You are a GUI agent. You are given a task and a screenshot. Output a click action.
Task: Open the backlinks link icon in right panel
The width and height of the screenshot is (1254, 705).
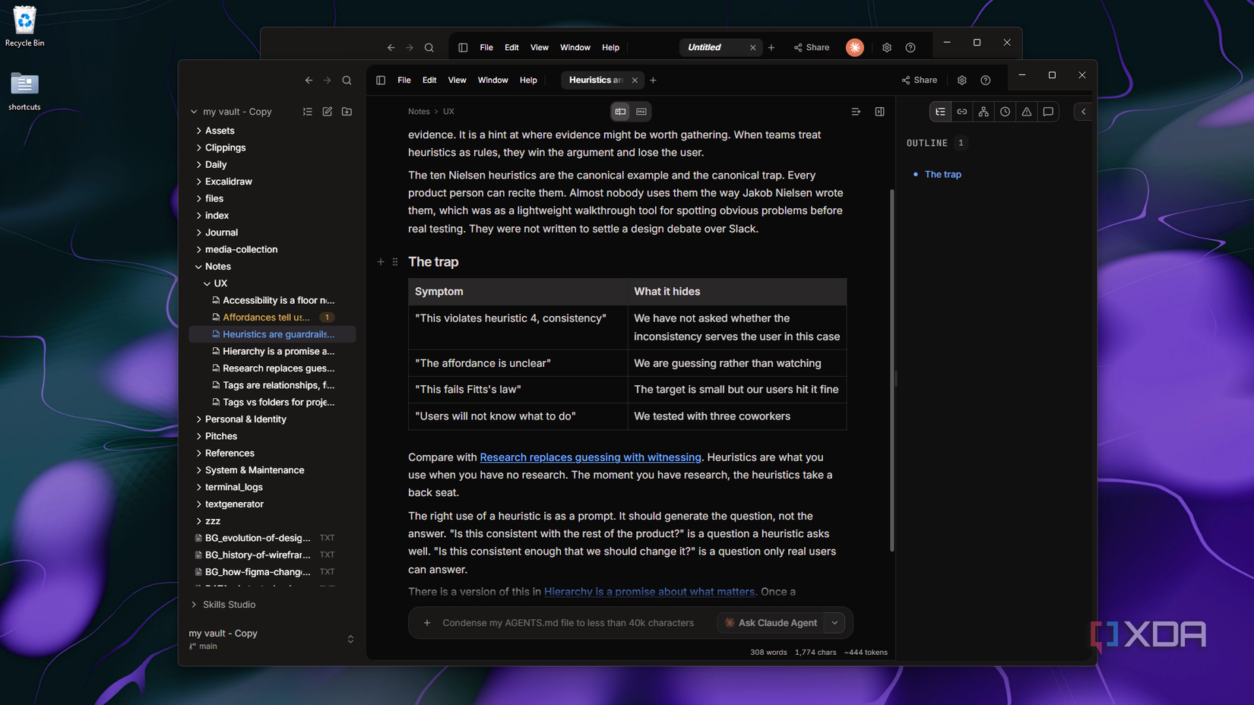pyautogui.click(x=962, y=112)
